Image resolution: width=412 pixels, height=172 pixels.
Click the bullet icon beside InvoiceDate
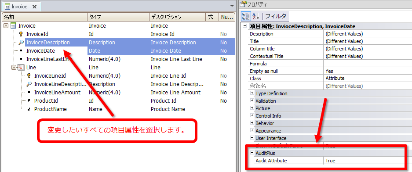[x=21, y=51]
